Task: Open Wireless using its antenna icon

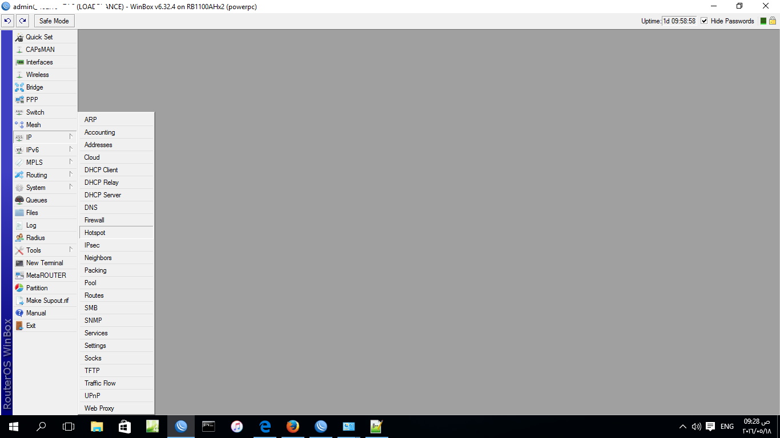Action: 19,75
